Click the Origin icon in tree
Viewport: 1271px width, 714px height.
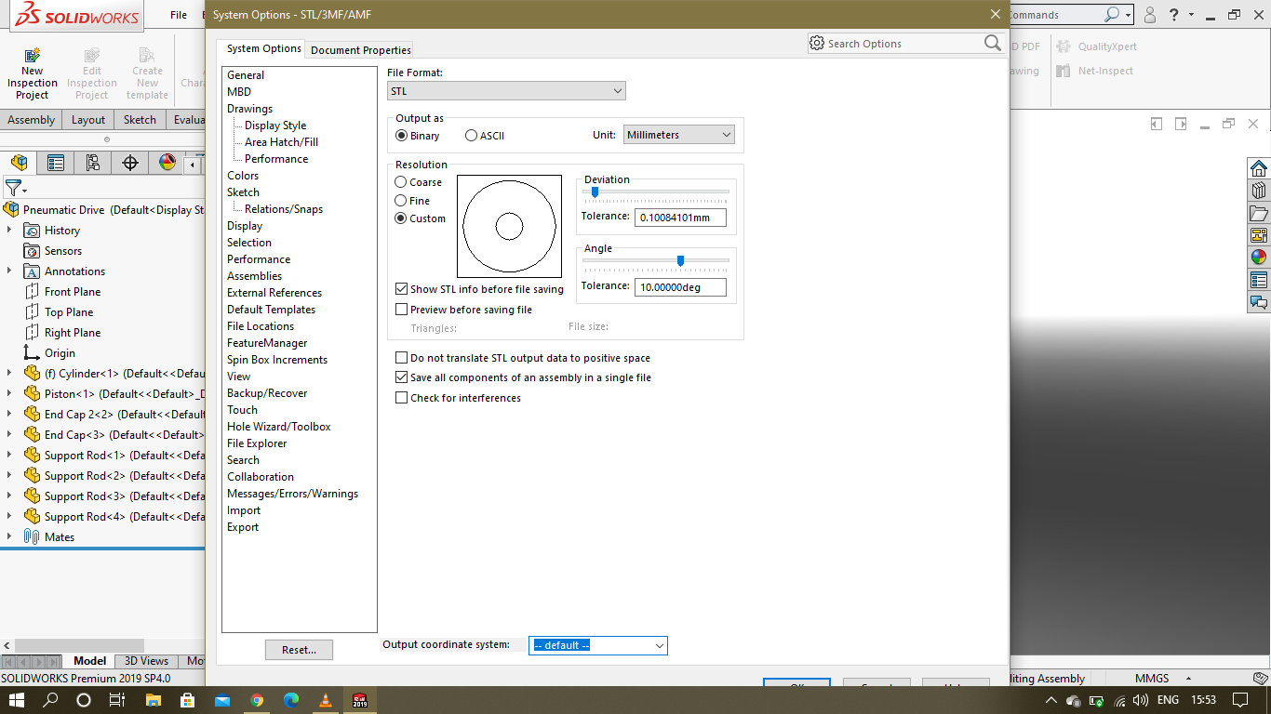click(x=31, y=352)
